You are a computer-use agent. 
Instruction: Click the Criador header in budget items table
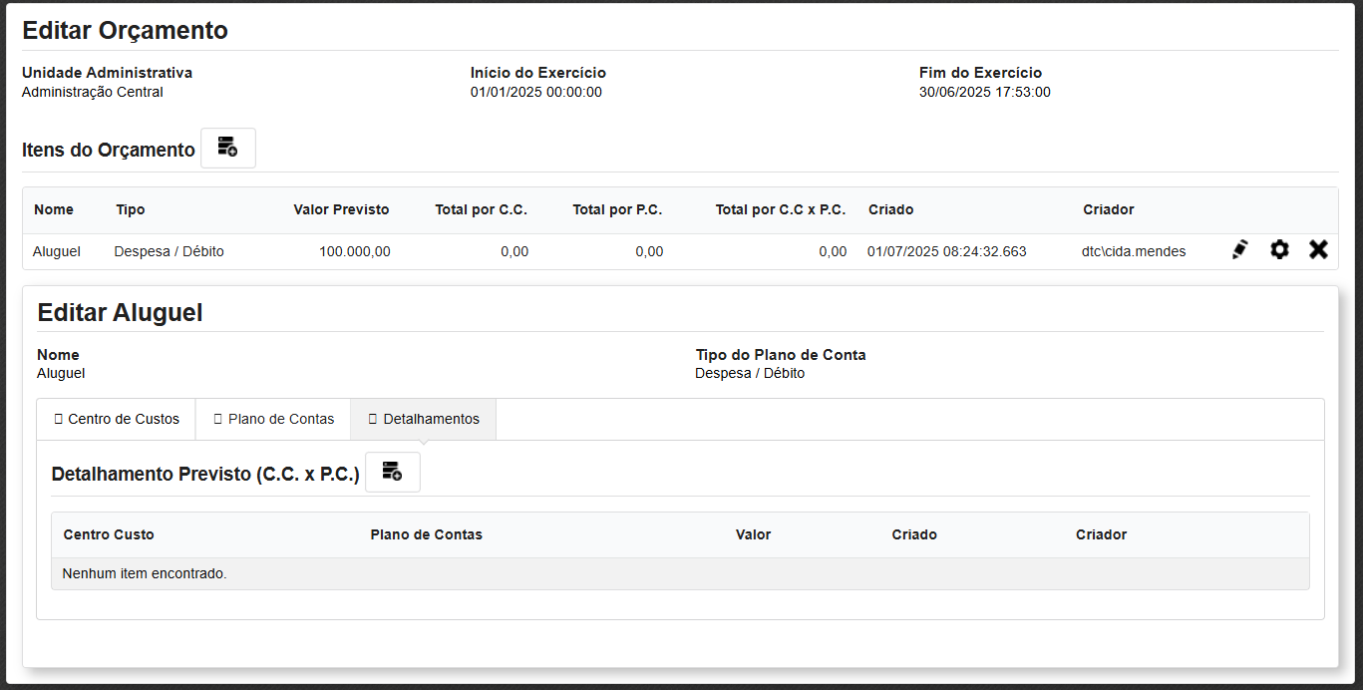[x=1109, y=209]
